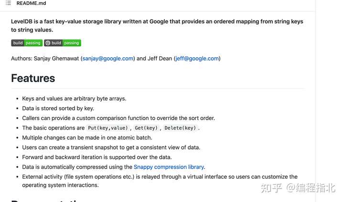344x202 pixels.
Task: Open the README table of contents icon
Action: point(8,3)
